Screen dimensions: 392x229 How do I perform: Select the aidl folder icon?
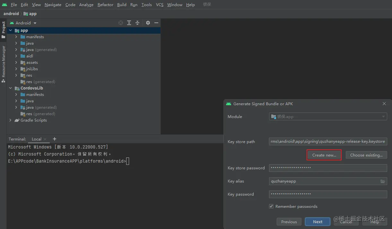tap(23, 56)
